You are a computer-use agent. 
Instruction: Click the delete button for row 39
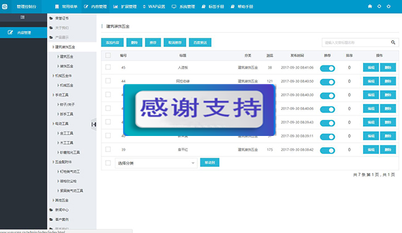pos(388,150)
